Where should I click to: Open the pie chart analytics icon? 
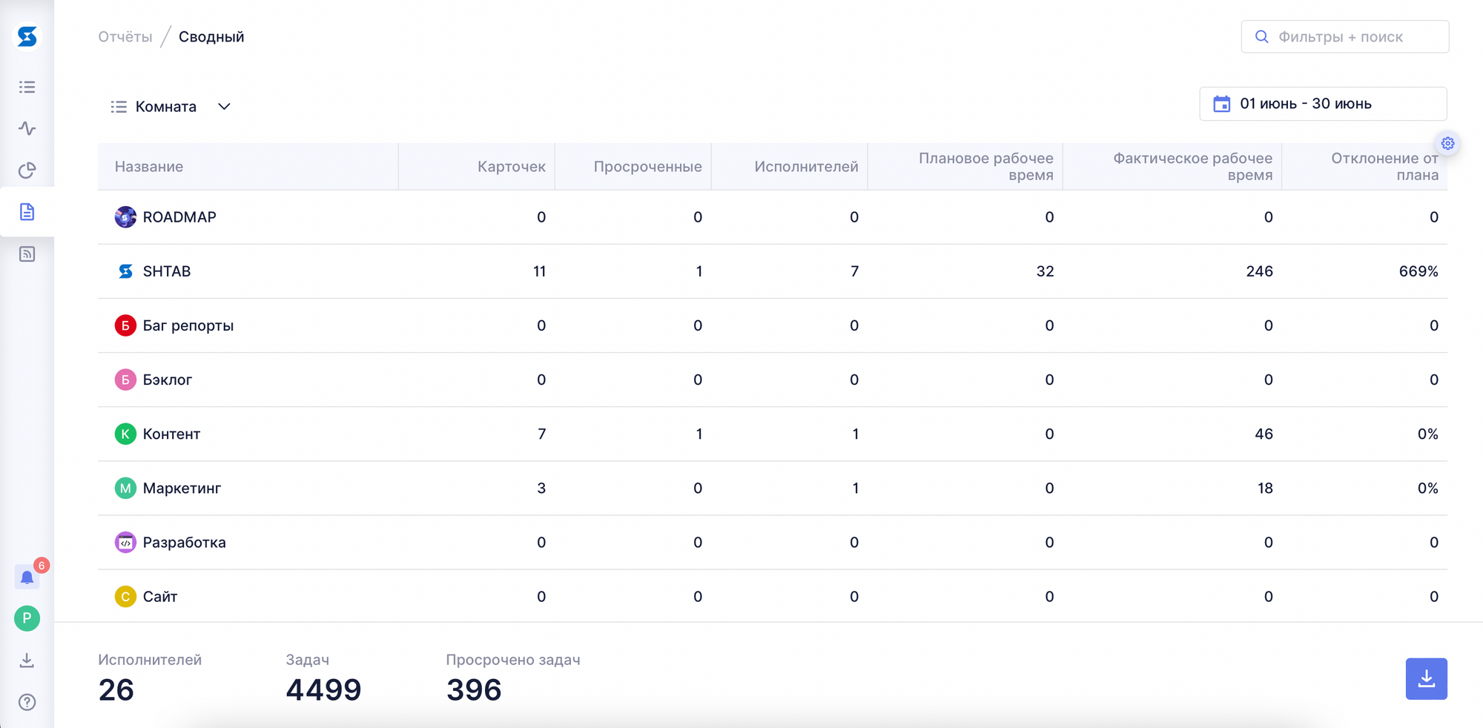[x=27, y=171]
